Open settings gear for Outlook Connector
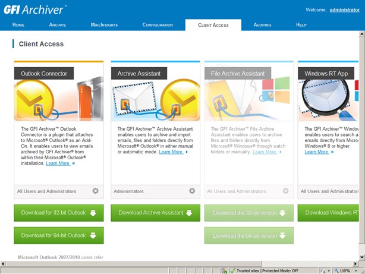 click(96, 191)
